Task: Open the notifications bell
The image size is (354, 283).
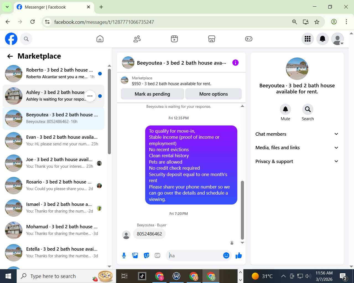Action: pyautogui.click(x=322, y=39)
